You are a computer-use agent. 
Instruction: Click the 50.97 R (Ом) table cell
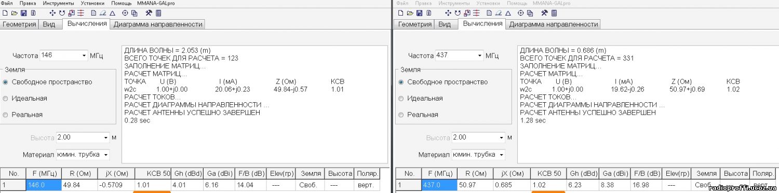[475, 185]
